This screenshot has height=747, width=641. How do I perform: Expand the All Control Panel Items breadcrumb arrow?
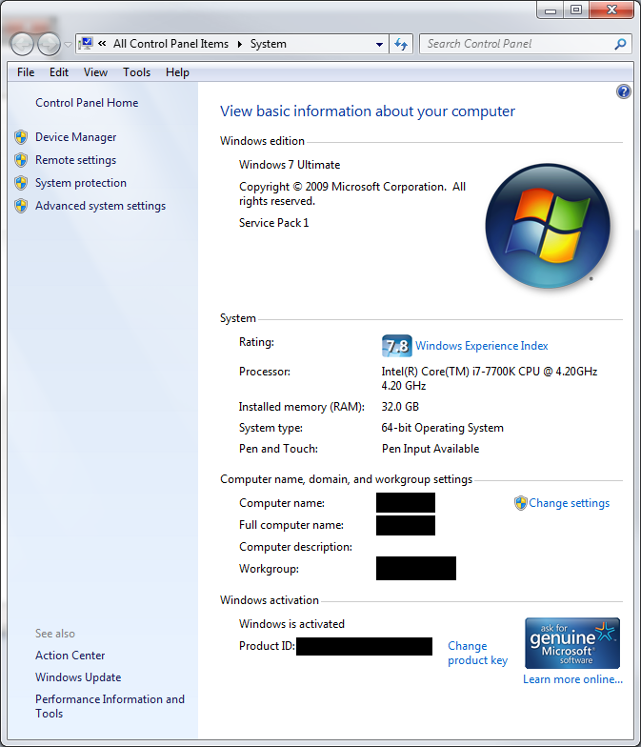pyautogui.click(x=240, y=44)
